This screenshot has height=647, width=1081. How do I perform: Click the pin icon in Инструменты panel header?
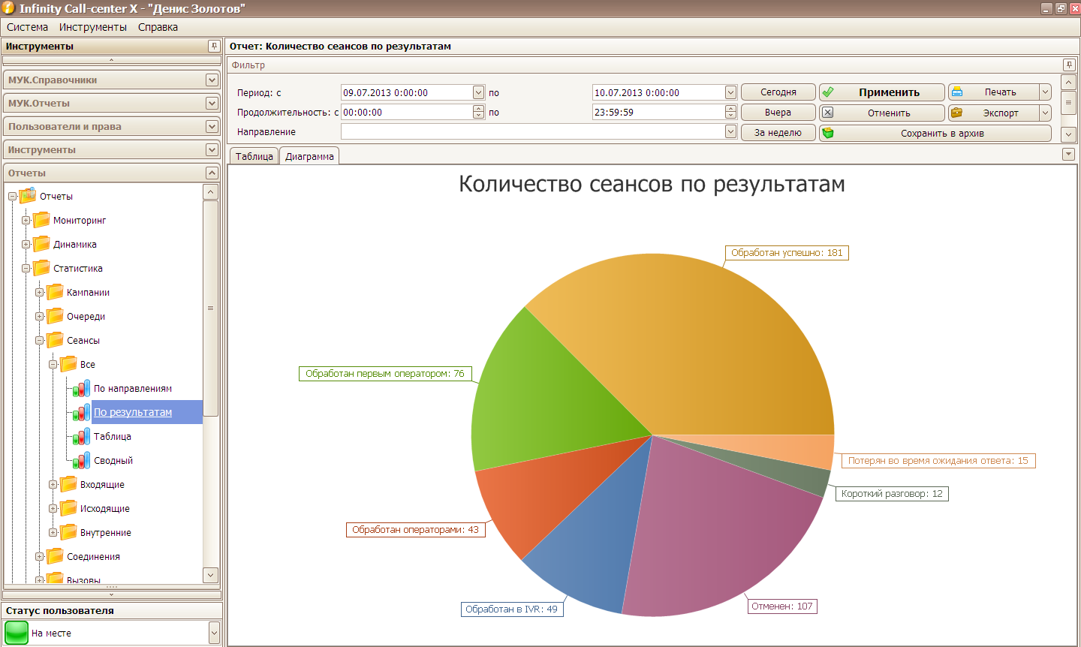[x=214, y=47]
